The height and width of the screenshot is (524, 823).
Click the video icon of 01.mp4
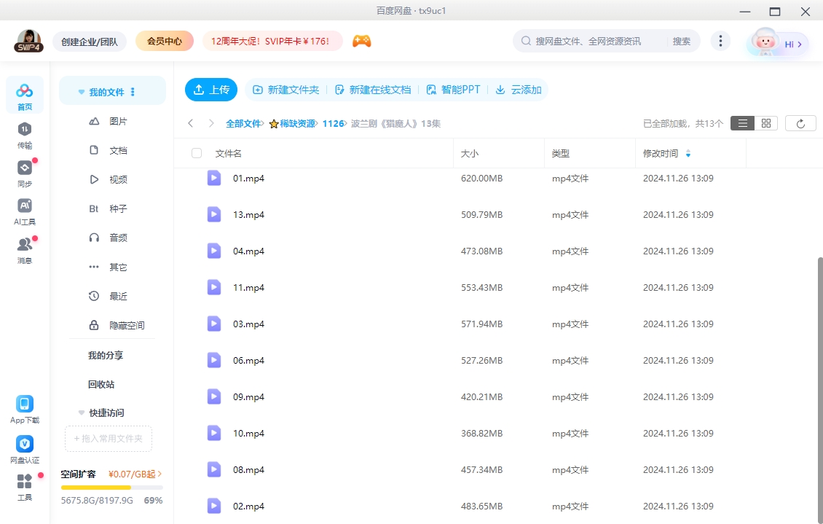click(x=213, y=178)
